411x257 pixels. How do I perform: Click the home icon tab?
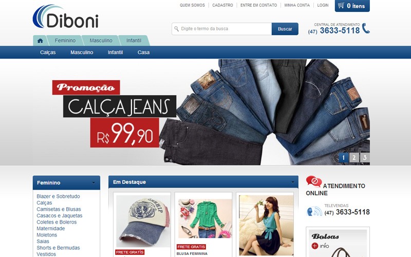pos(40,41)
